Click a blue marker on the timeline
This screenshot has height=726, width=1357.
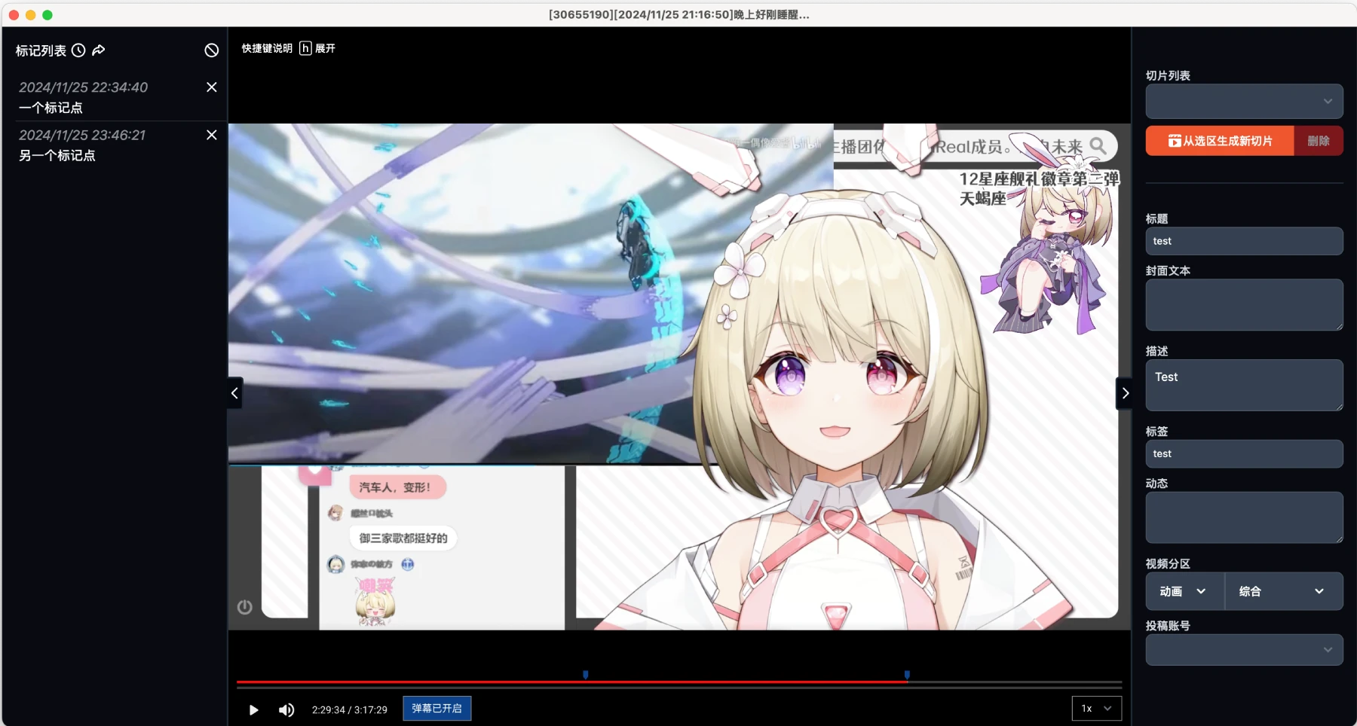[x=586, y=675]
